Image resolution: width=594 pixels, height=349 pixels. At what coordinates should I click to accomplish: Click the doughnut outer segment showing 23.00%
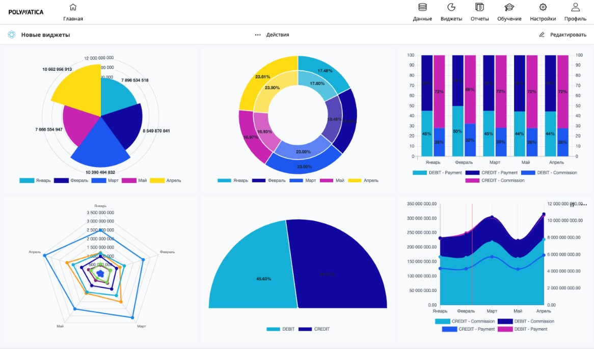(304, 167)
